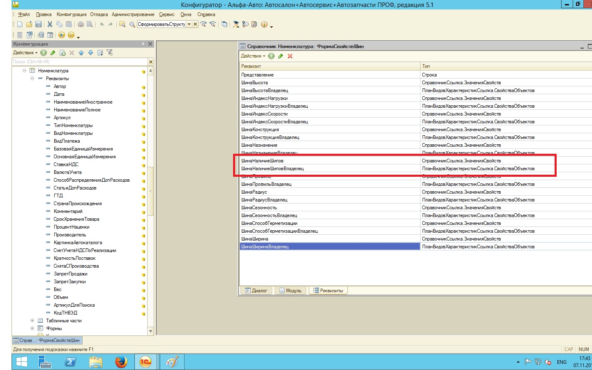Click the filter funnel icon in Конфигурация panel
Viewport: 592px width, 370px height.
110,53
